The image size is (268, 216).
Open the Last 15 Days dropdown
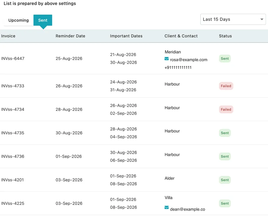[x=233, y=19]
